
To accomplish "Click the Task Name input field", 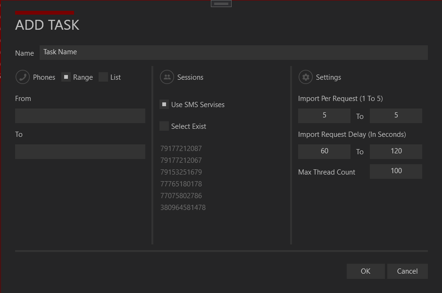I will pos(234,52).
